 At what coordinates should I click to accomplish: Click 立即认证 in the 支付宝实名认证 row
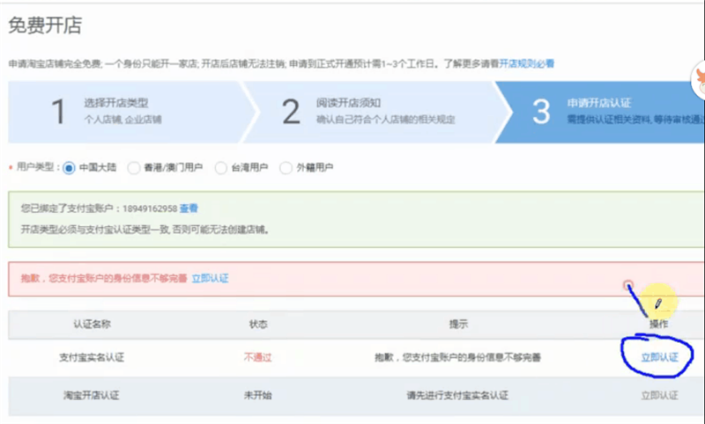[659, 357]
